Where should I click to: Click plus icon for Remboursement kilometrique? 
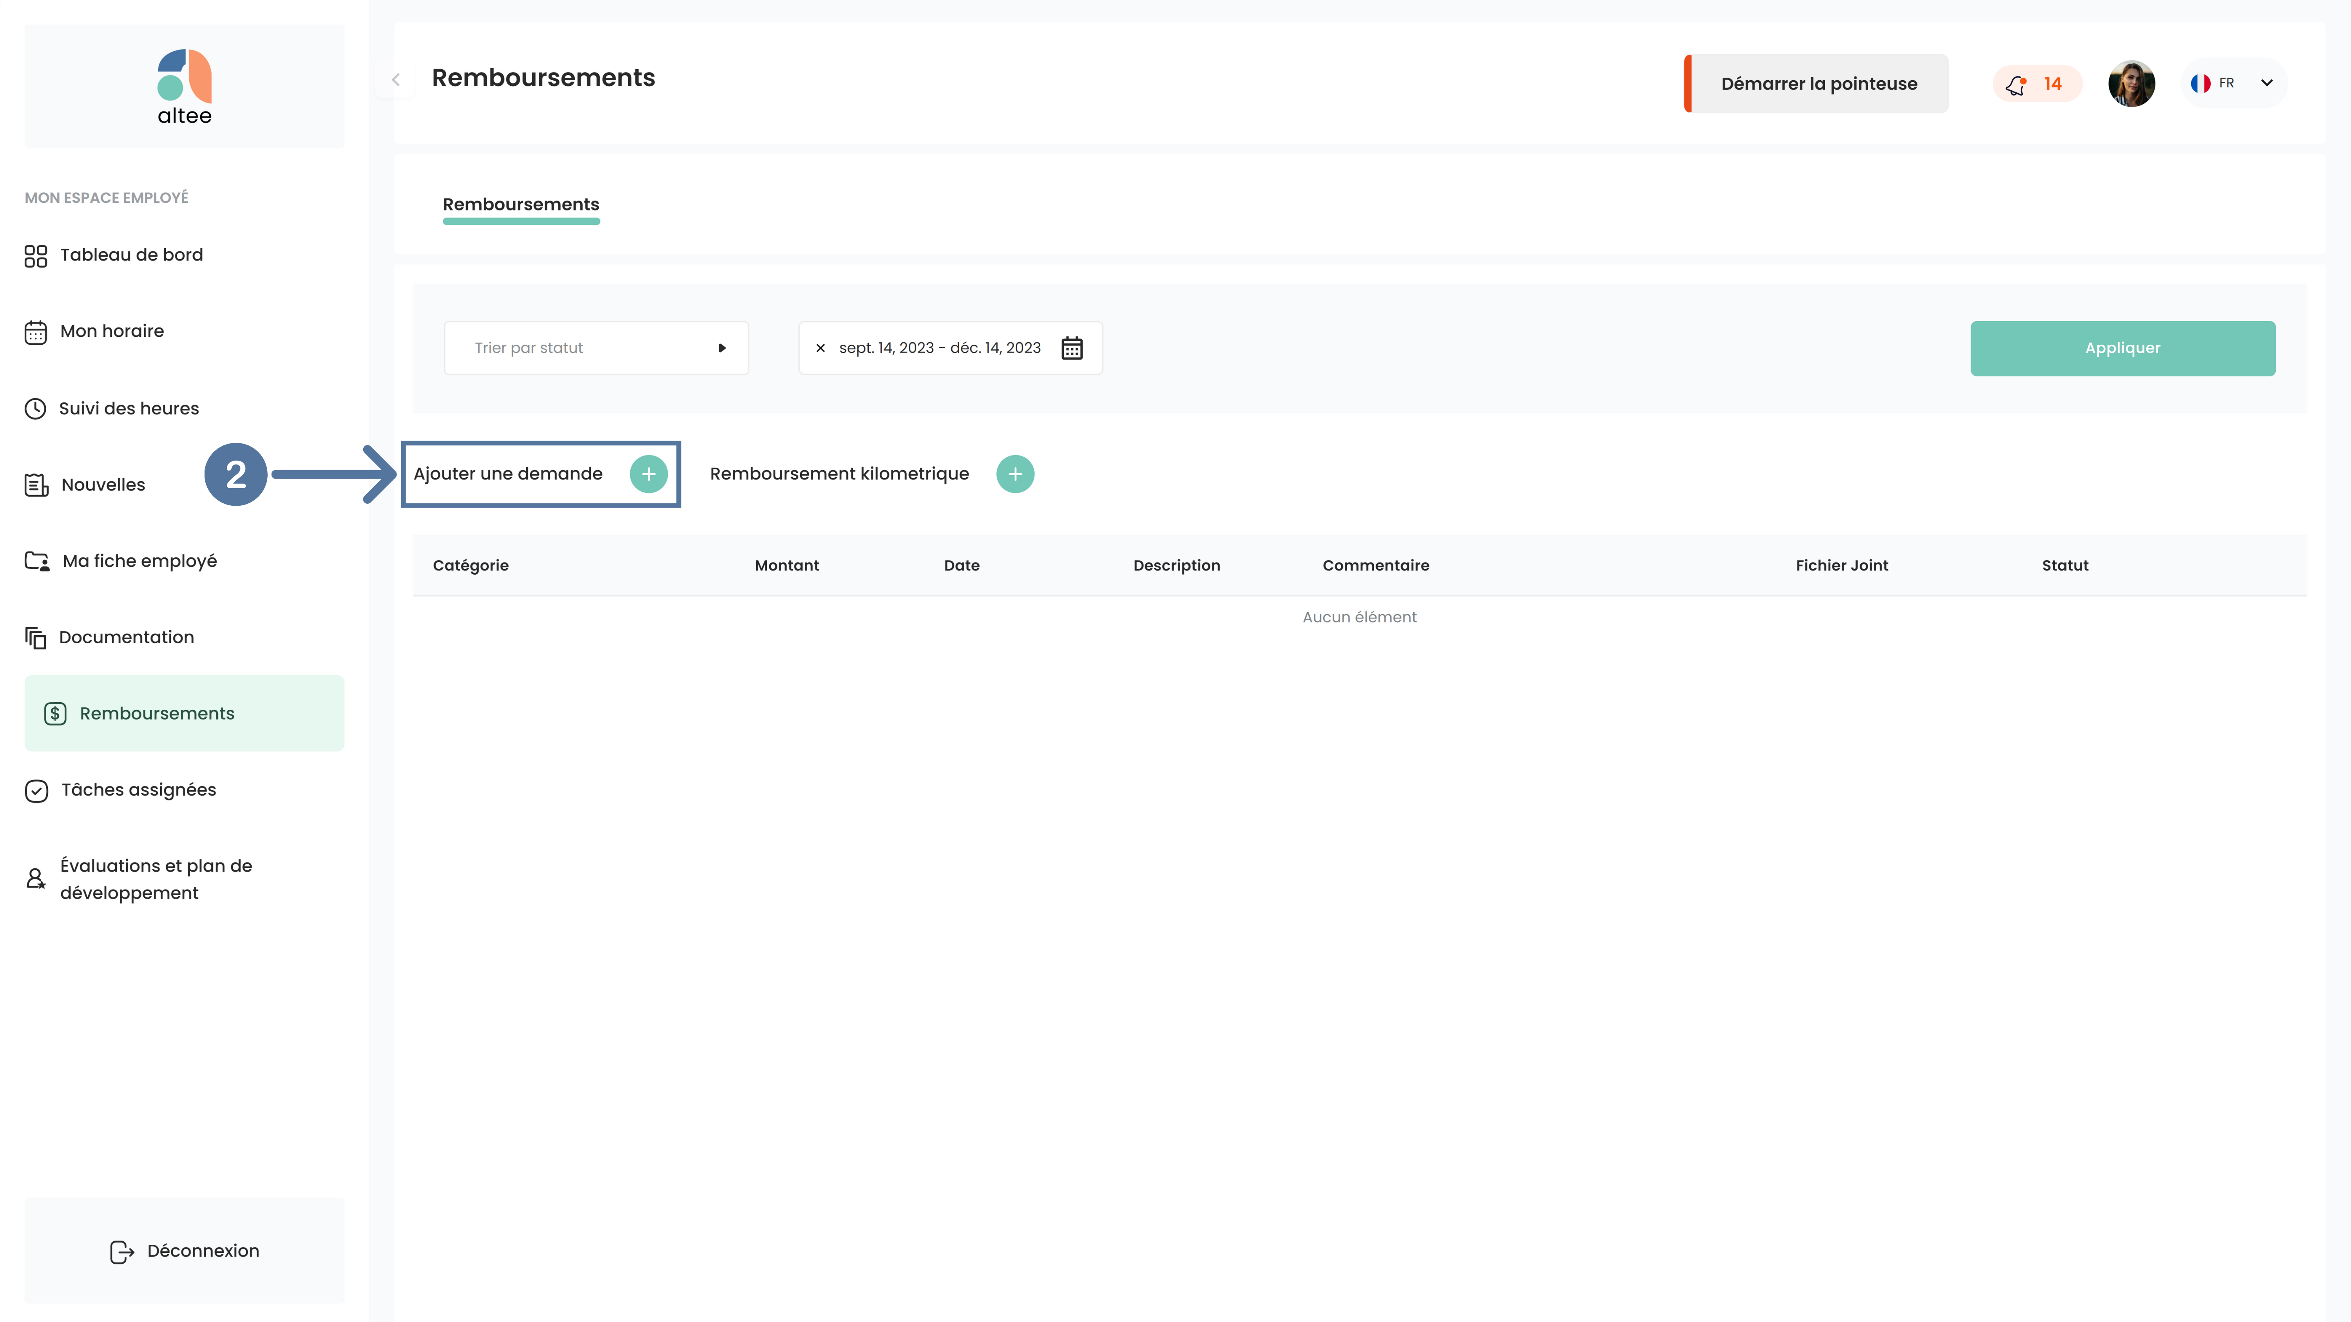pos(1015,474)
